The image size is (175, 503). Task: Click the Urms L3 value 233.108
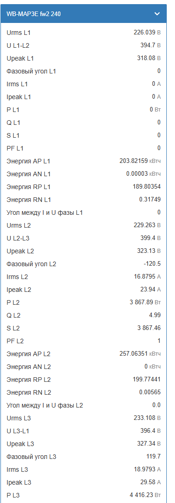[x=145, y=418]
